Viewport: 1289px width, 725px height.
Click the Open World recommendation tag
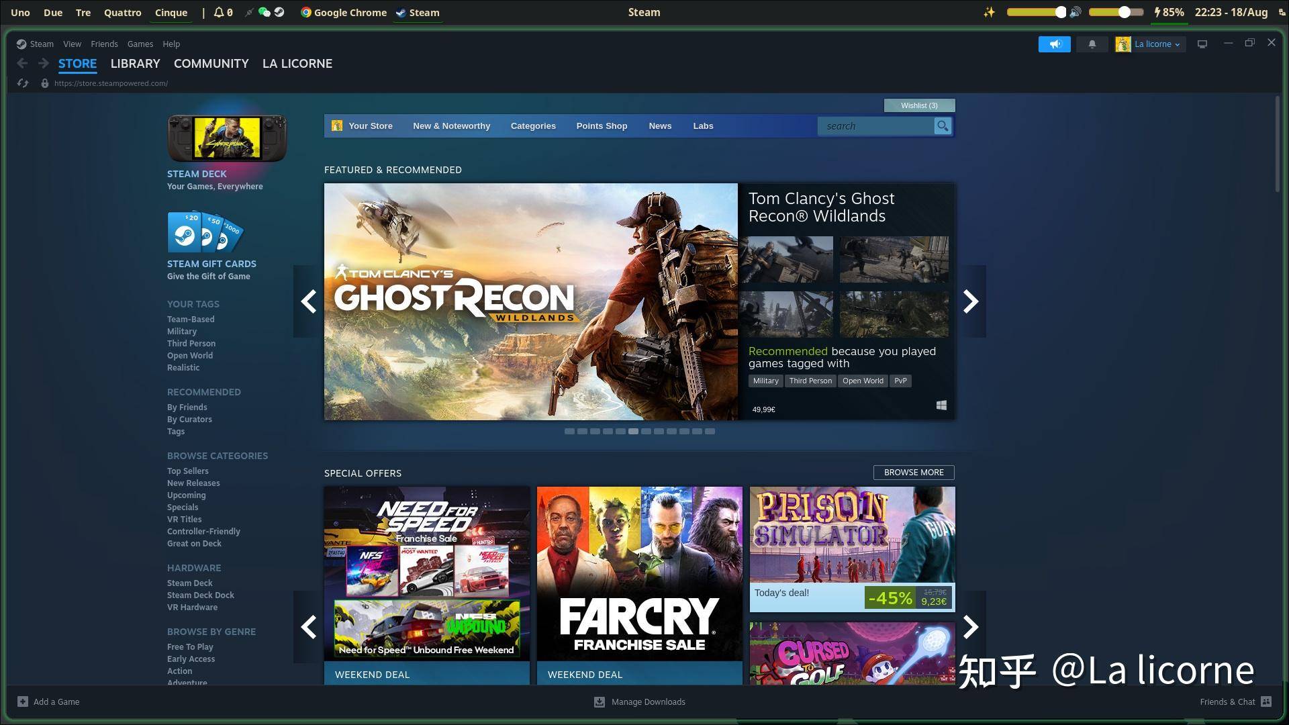863,381
